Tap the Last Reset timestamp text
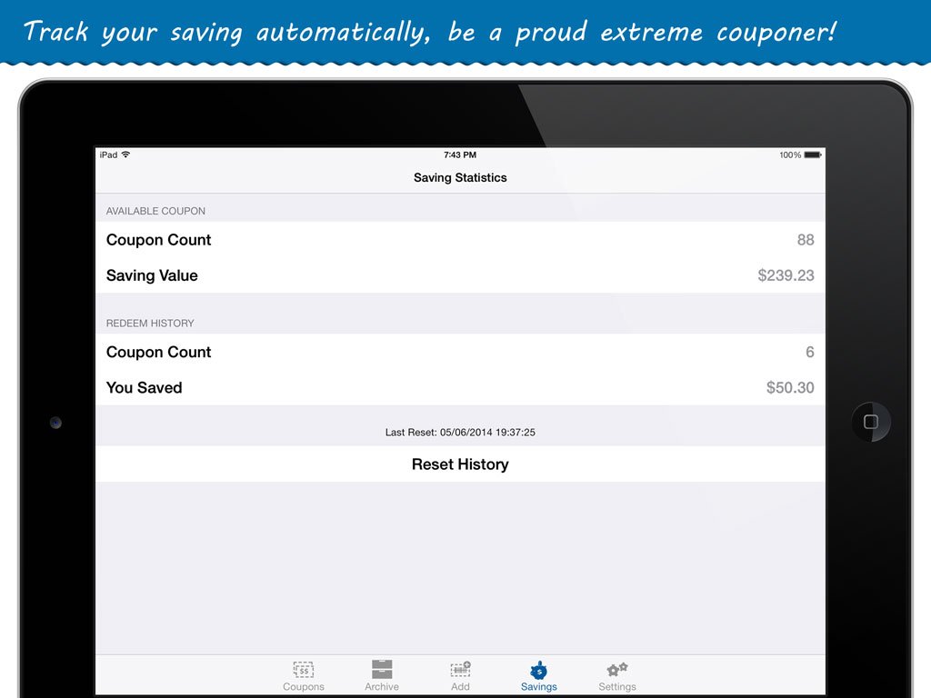The width and height of the screenshot is (931, 698). (460, 433)
